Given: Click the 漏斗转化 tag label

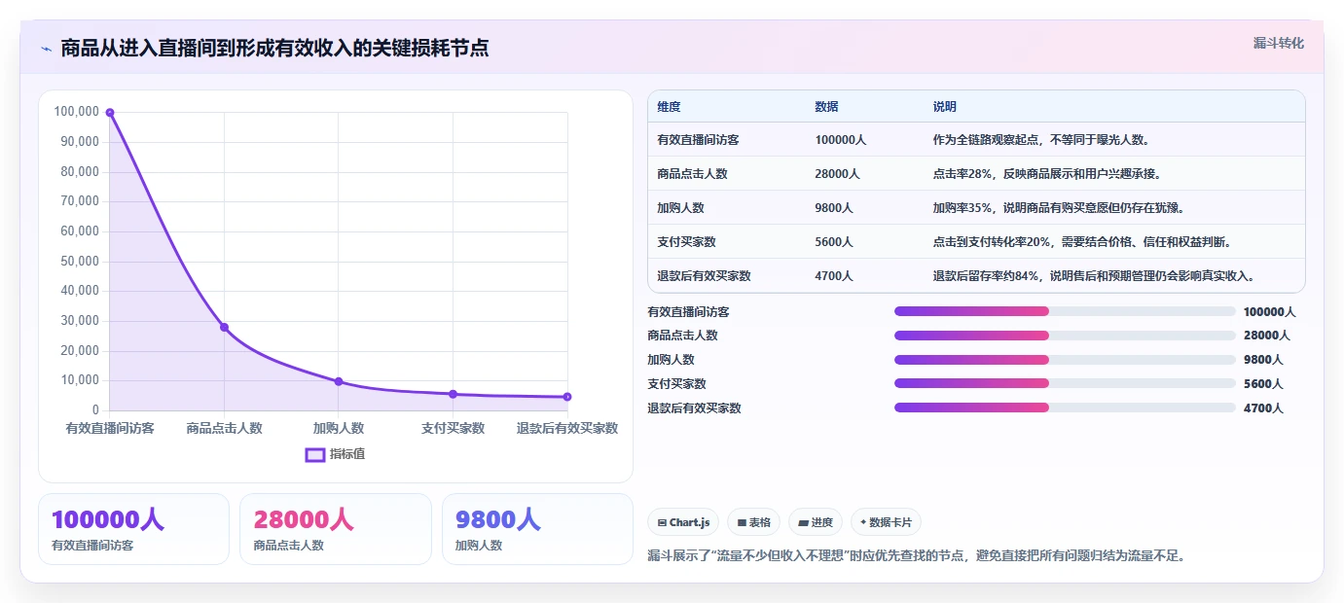Looking at the screenshot, I should coord(1278,43).
